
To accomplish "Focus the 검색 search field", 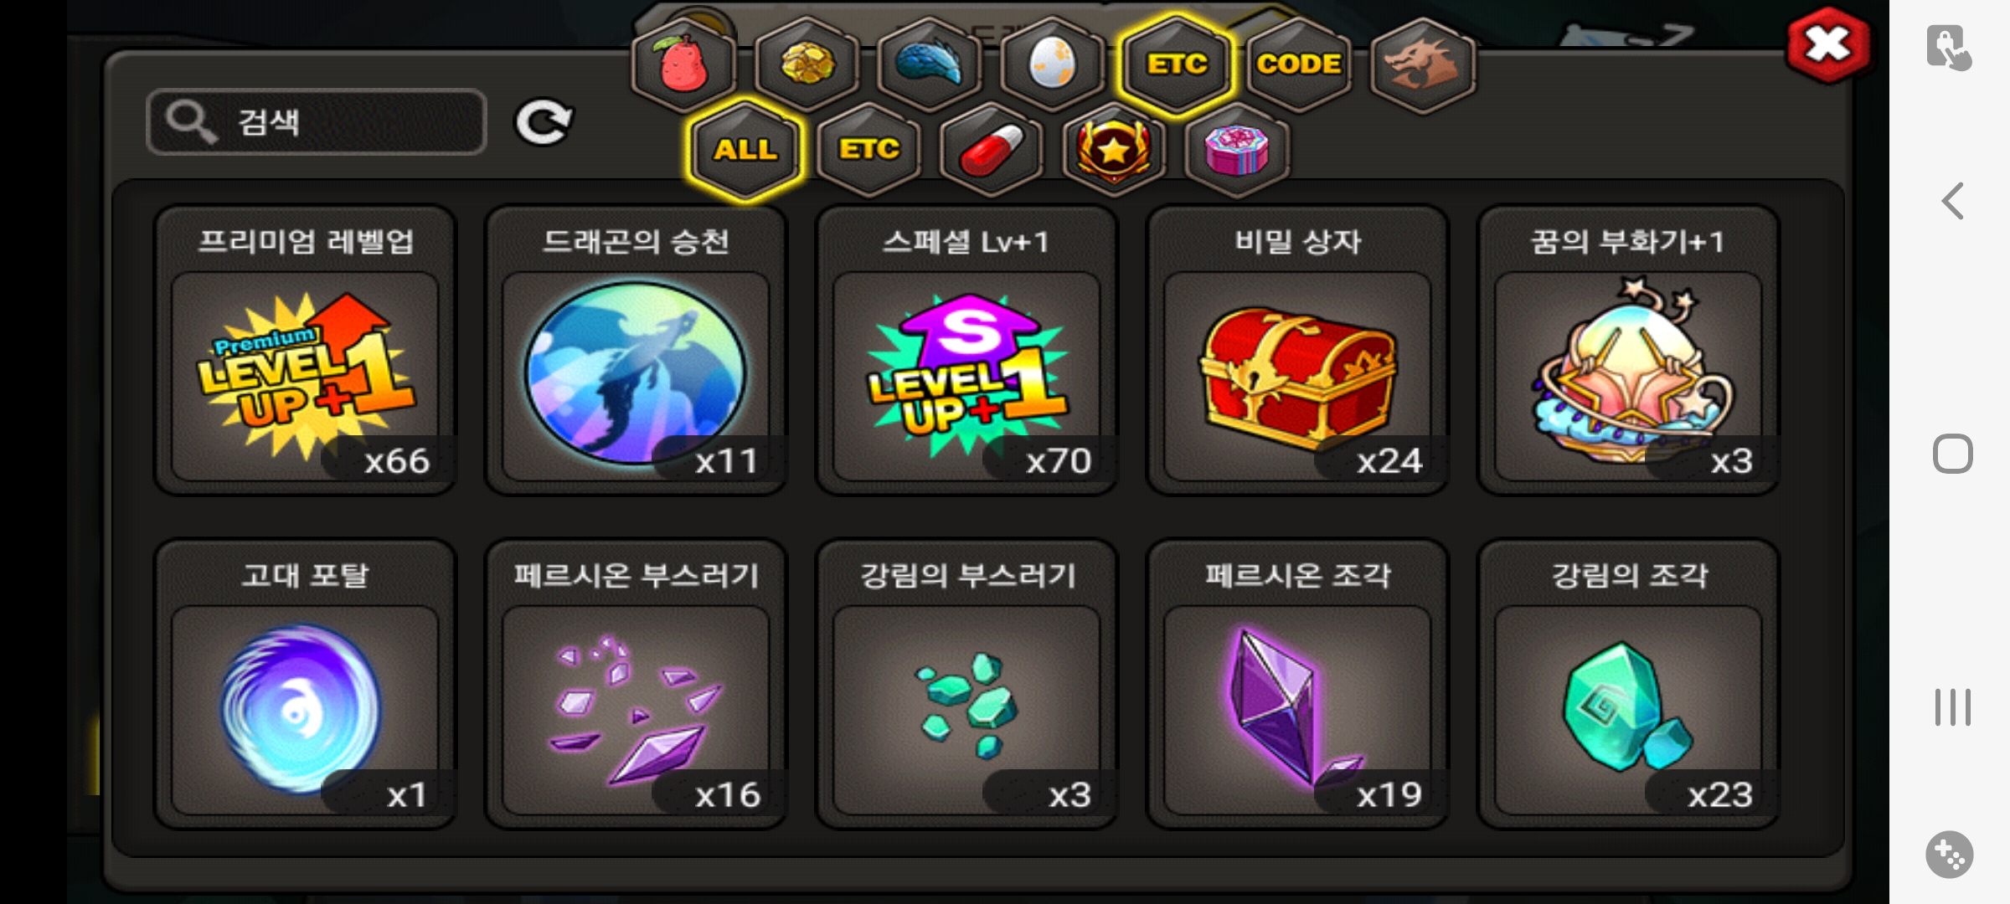I will [317, 122].
